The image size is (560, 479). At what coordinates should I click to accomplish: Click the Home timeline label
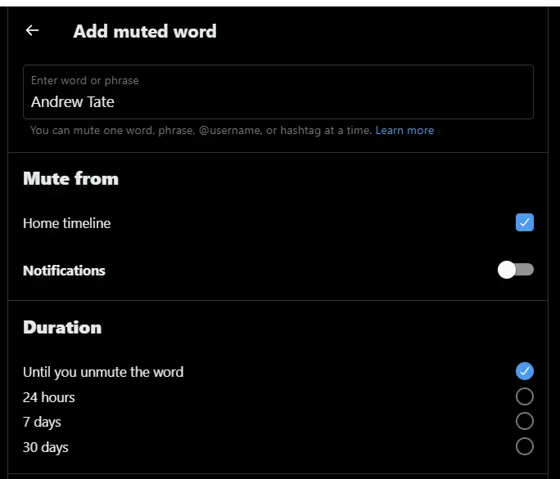click(x=67, y=223)
